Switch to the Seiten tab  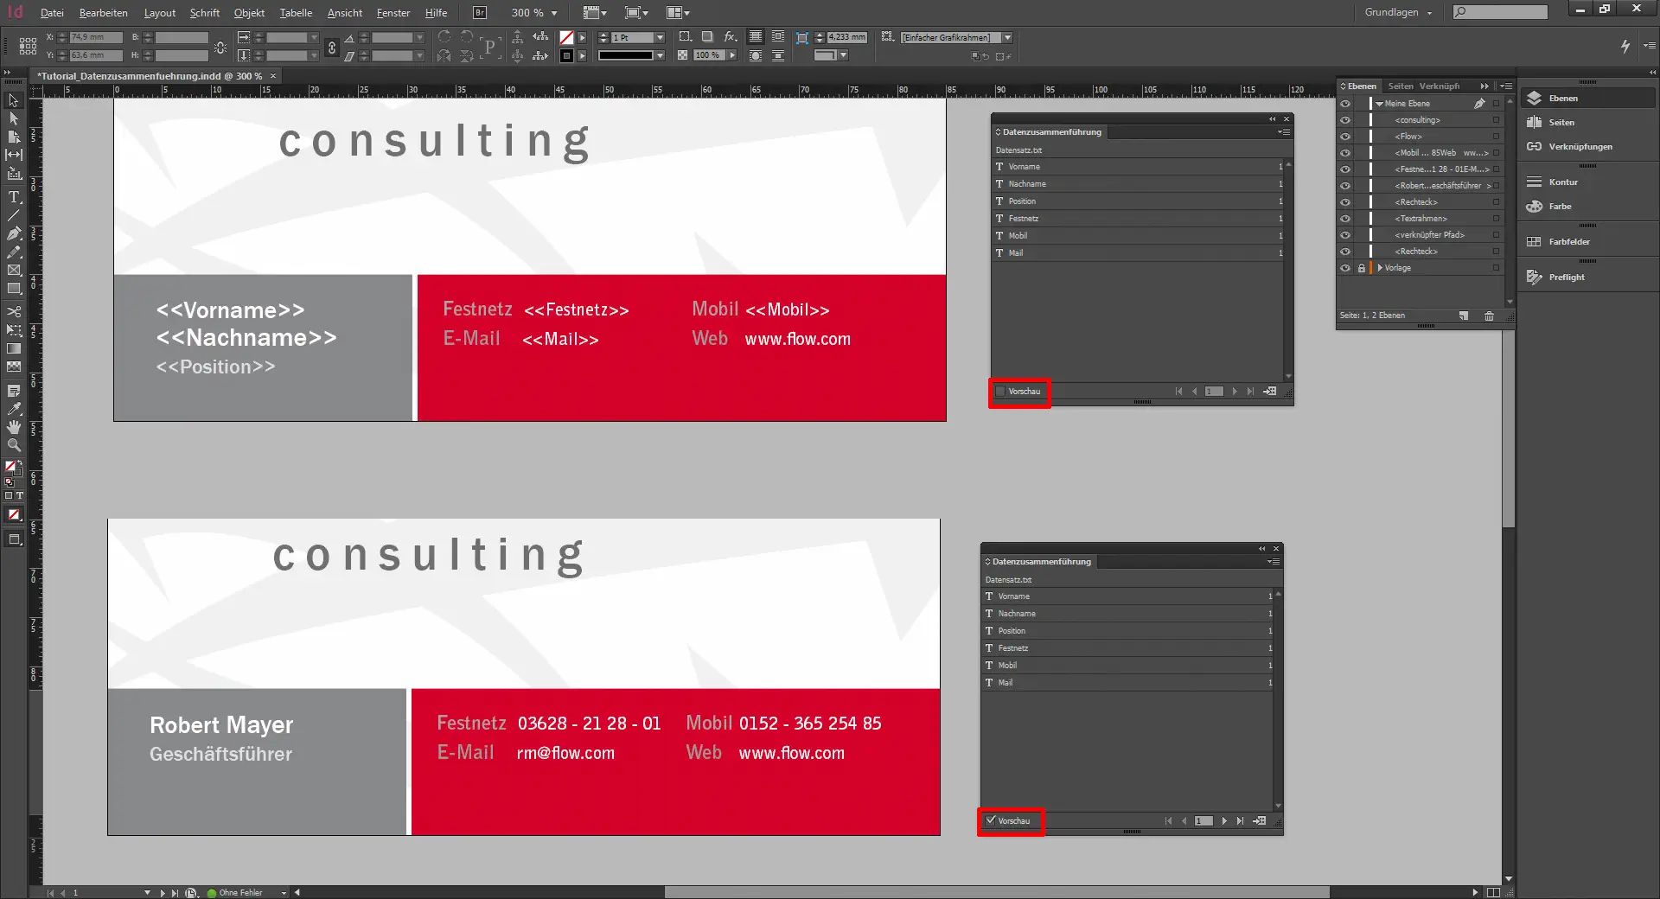coord(1400,86)
